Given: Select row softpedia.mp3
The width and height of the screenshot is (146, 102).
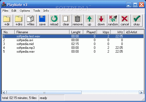Looking at the screenshot, I should (73, 48).
